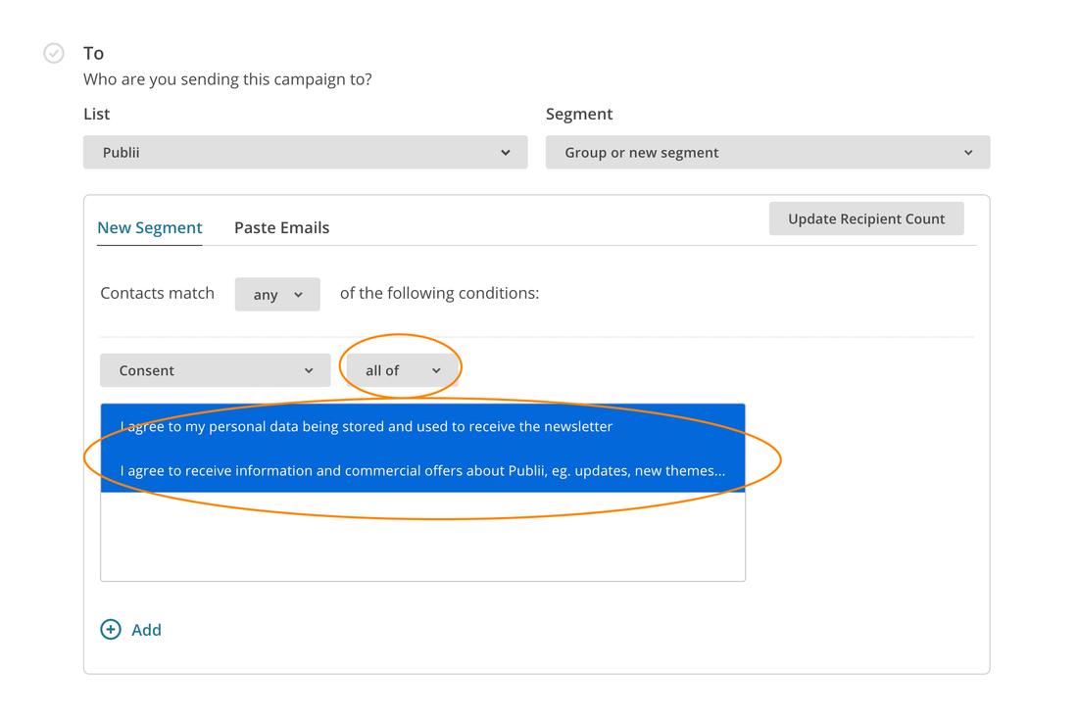Click the chevron arrow on the 'all of' selector

[436, 371]
